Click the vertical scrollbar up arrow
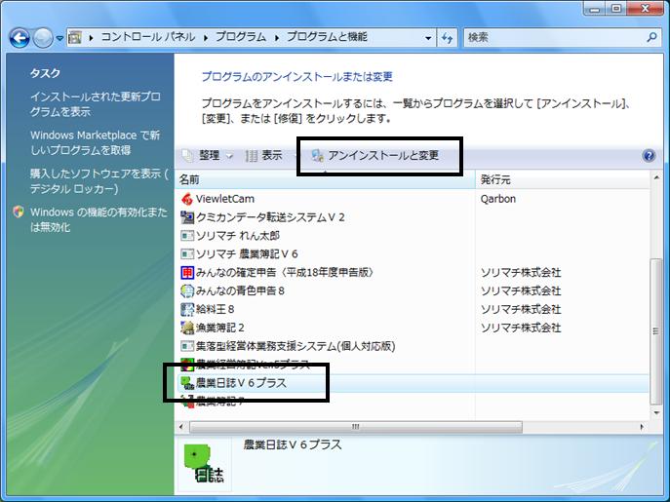The image size is (670, 502). point(656,177)
